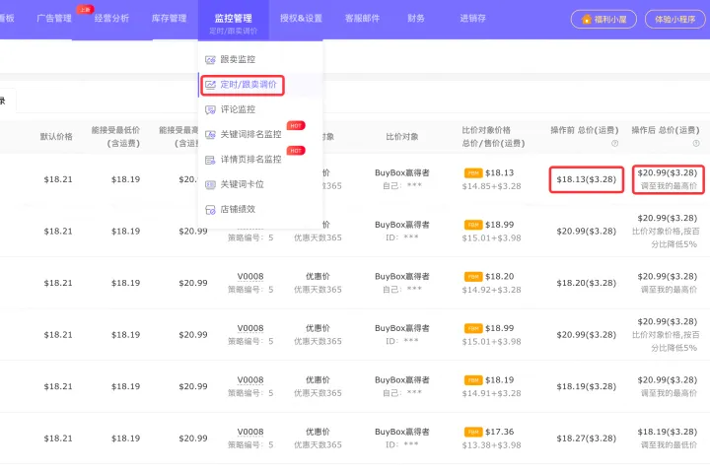This screenshot has height=472, width=710.
Task: Open the 进销存 navigation tab
Action: click(x=472, y=19)
